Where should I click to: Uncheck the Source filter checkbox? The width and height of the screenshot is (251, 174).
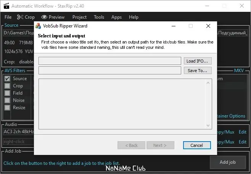[7, 79]
